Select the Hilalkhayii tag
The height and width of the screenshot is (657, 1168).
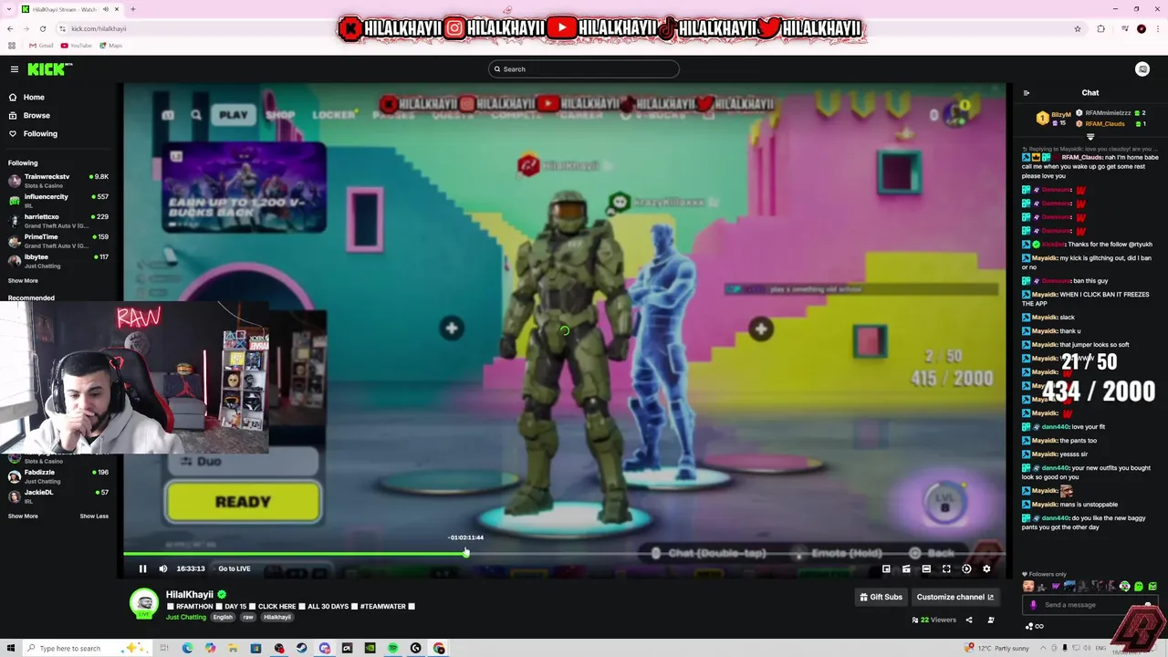(x=277, y=617)
